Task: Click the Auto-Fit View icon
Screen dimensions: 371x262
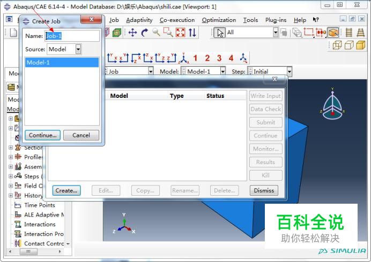Action: tap(180, 32)
